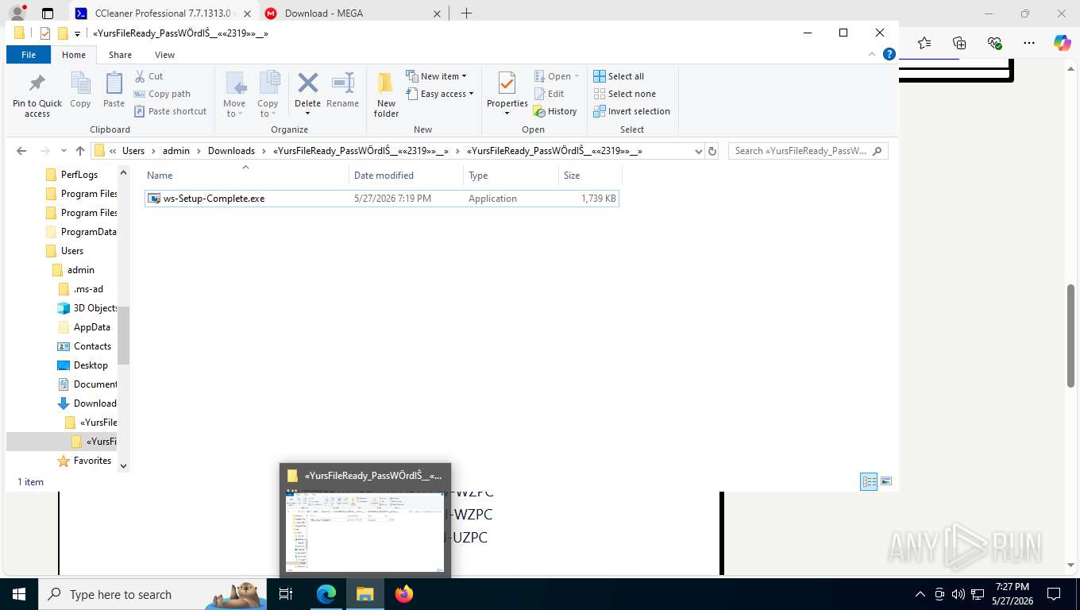Viewport: 1080px width, 610px height.
Task: Open the browser Favorites star icon
Action: click(924, 43)
